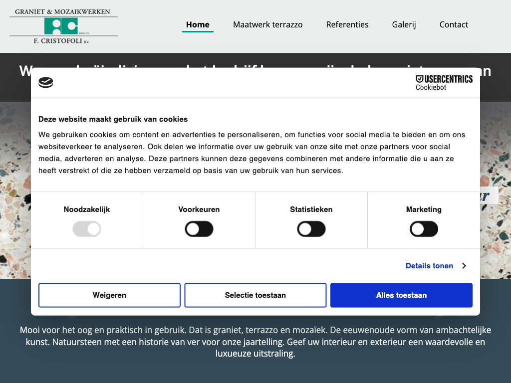Turn on the Statistieken cookies switch

311,229
